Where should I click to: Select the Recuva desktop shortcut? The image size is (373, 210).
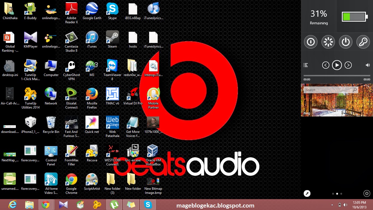coord(92,153)
